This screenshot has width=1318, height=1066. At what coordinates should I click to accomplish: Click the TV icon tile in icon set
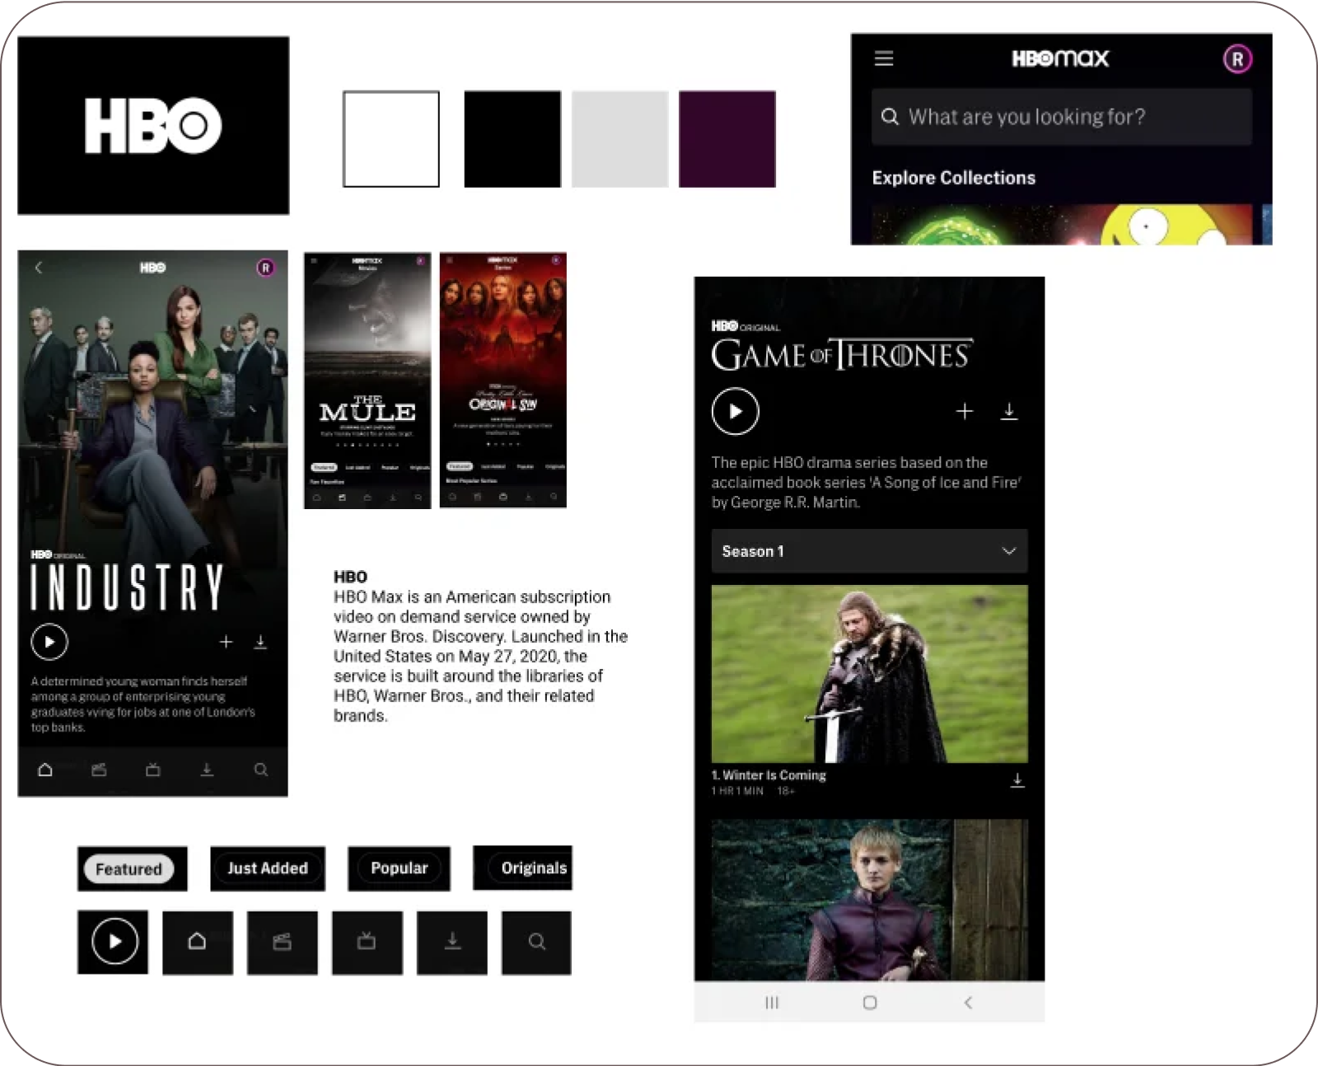pyautogui.click(x=367, y=942)
